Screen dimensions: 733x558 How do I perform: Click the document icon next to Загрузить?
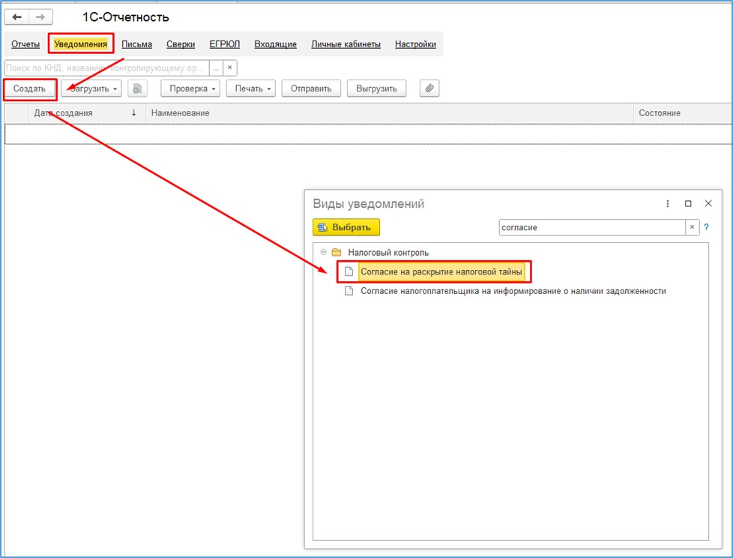tap(137, 88)
